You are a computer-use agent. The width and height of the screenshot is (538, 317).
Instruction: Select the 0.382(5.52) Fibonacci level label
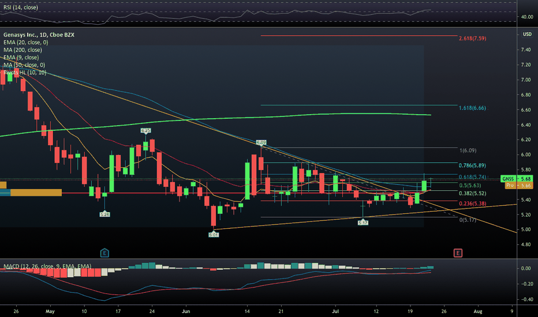pos(472,193)
